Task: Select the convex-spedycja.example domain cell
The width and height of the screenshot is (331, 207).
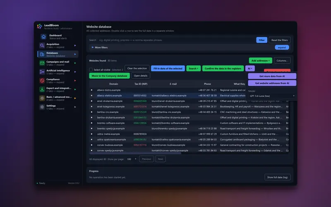Action: click(x=110, y=150)
